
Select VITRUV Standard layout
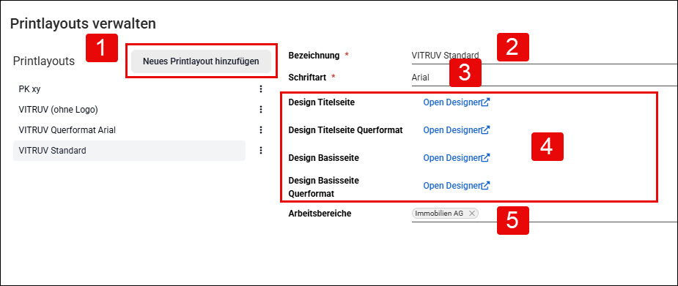pos(129,151)
